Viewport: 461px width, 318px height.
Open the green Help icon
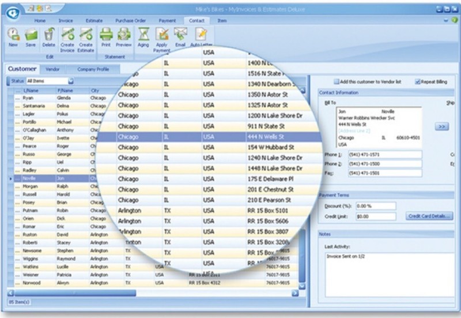455,20
